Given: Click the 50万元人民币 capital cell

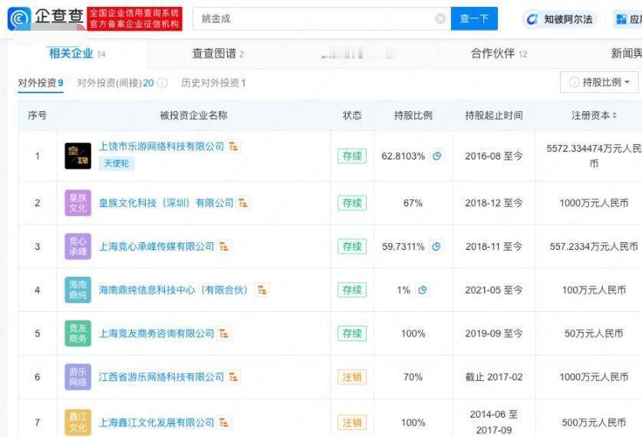Looking at the screenshot, I should click(x=594, y=333).
